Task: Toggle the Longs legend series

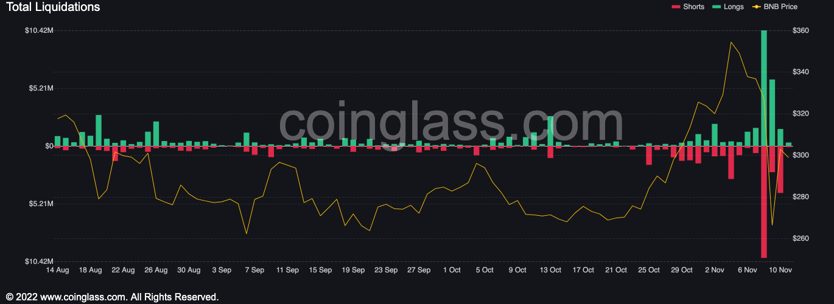Action: (727, 7)
